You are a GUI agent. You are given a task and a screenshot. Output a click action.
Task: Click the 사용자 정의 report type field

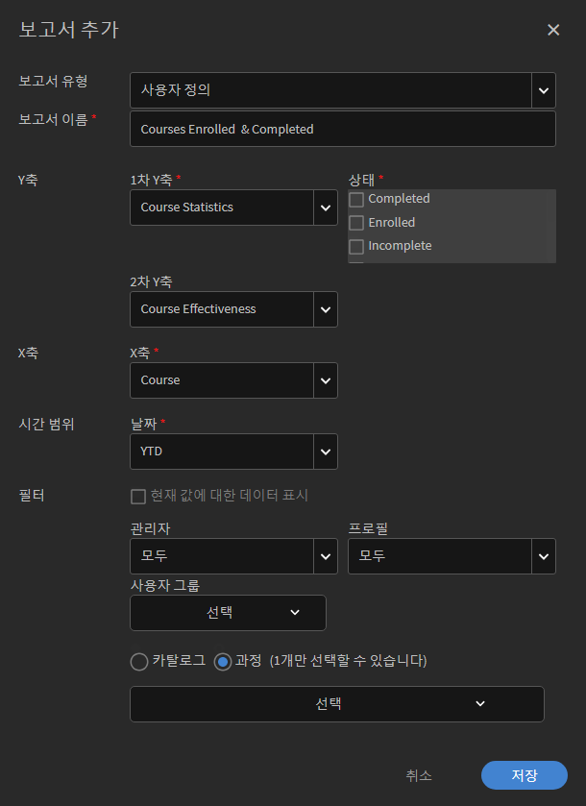(x=330, y=90)
